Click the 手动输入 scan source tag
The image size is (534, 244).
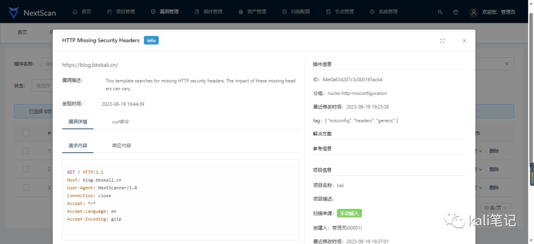[x=350, y=213]
